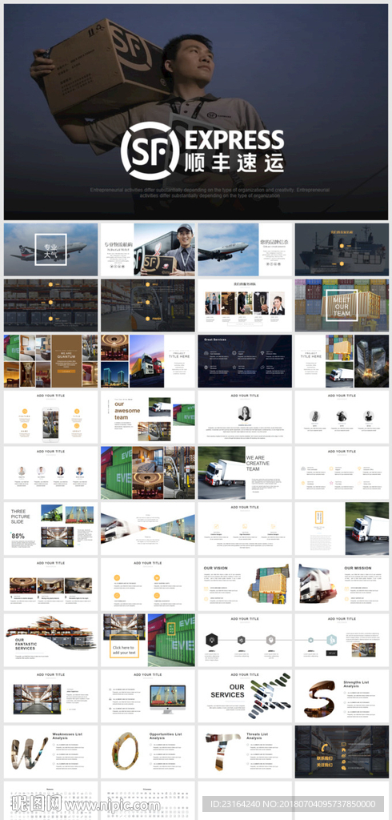
Task: Open the our awesome team slide
Action: [x=148, y=416]
